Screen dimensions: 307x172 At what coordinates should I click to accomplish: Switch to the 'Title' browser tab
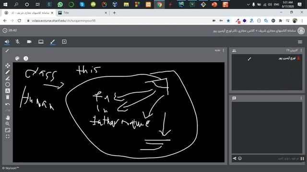click(x=82, y=13)
